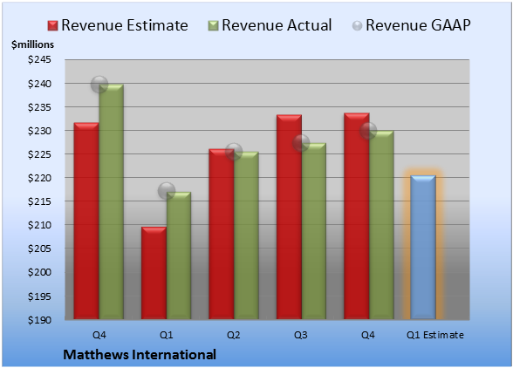Click the Matthews International chart title
Screen dimensions: 513x368
[140, 355]
